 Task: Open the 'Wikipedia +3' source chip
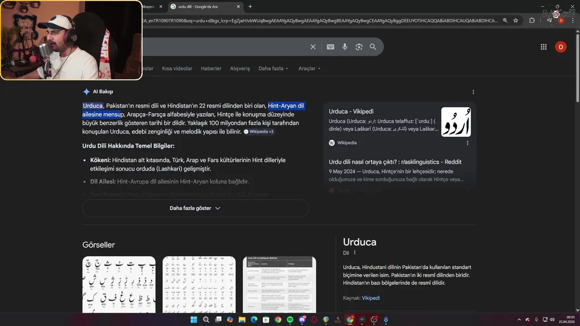[259, 132]
